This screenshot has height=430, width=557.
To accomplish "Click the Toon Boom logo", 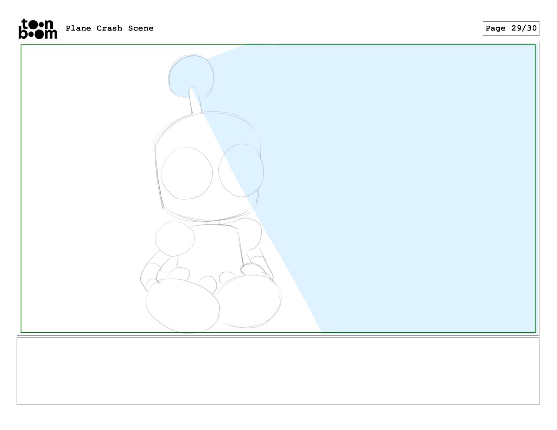I will 38,28.
